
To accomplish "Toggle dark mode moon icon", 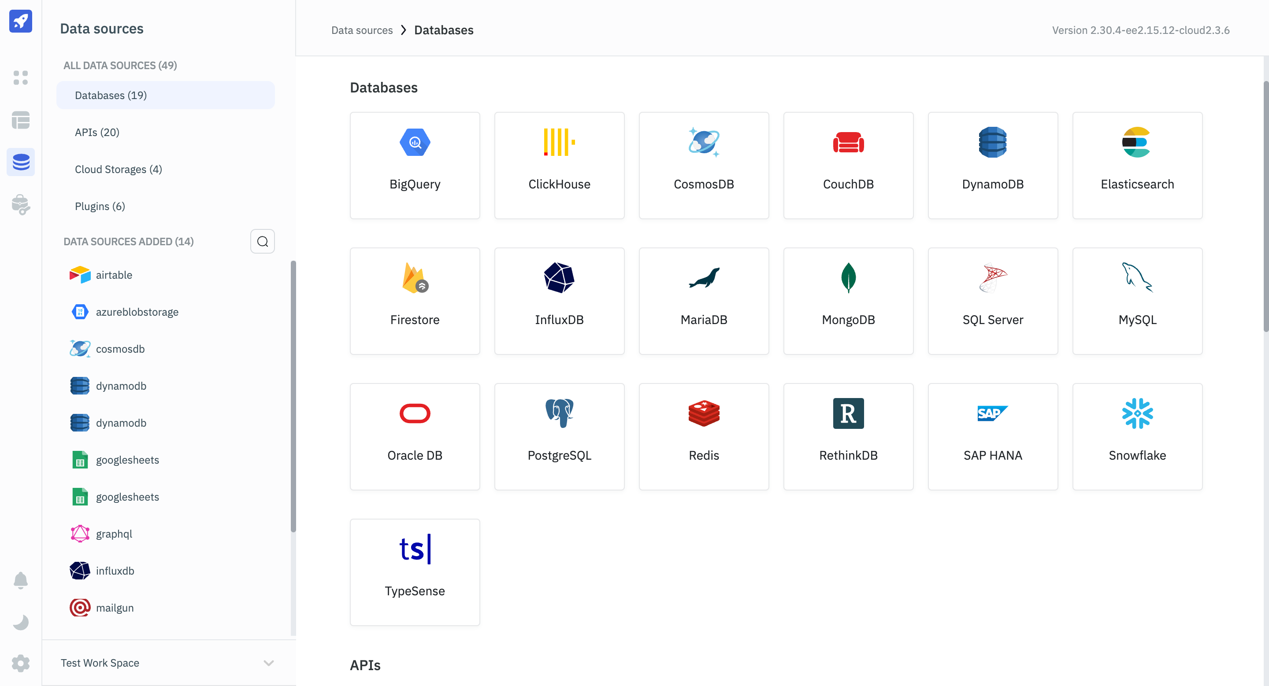I will click(x=21, y=622).
